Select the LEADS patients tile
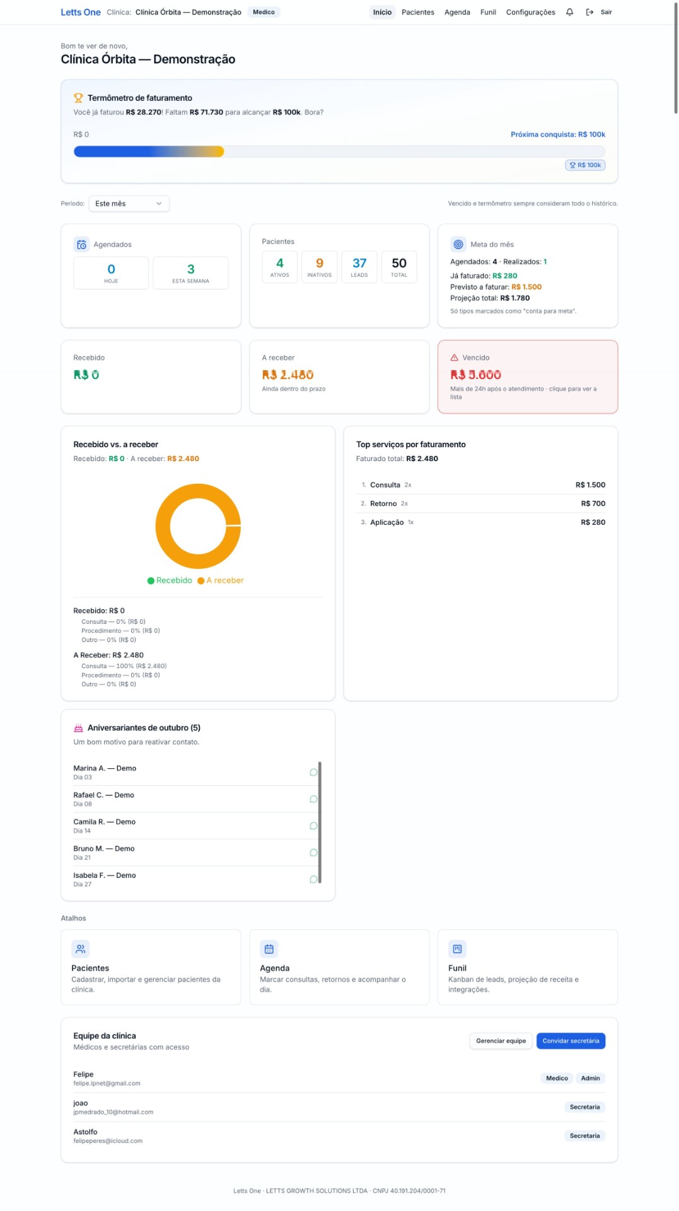The image size is (679, 1211). pyautogui.click(x=359, y=267)
